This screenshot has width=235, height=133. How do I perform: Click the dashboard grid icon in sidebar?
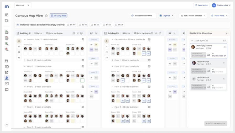(7, 15)
